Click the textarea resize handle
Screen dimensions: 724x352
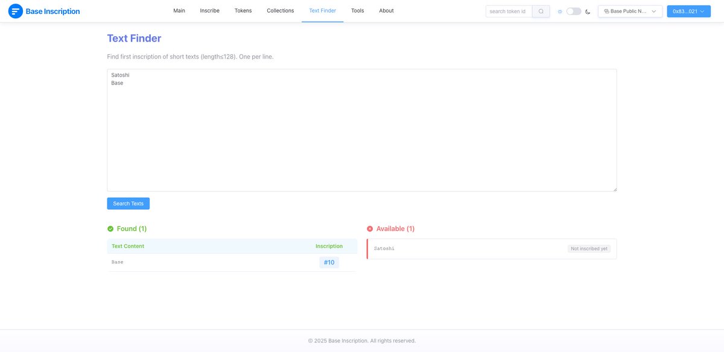[x=614, y=189]
